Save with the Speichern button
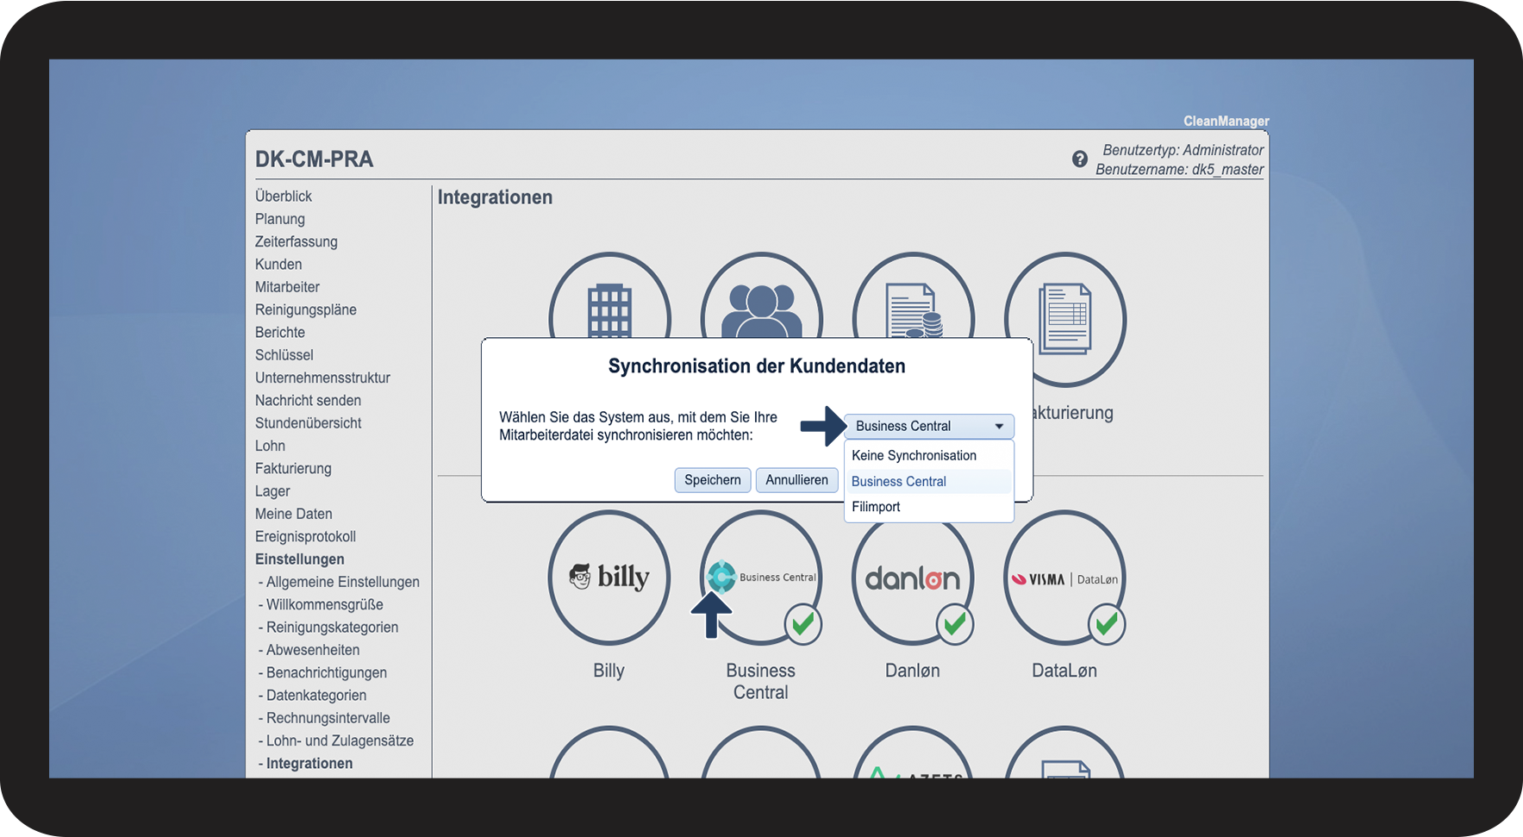This screenshot has height=837, width=1523. click(713, 480)
